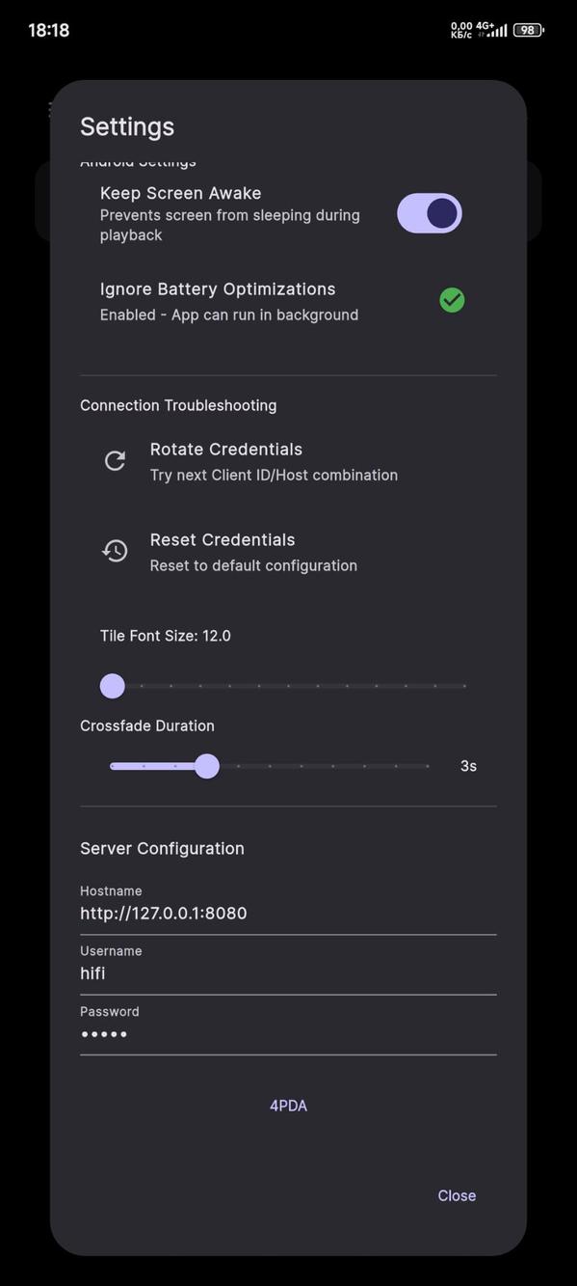
Task: Open the Settings dialog title area
Action: [x=127, y=126]
